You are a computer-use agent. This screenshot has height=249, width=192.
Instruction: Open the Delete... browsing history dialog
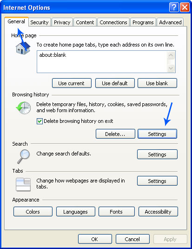115,134
